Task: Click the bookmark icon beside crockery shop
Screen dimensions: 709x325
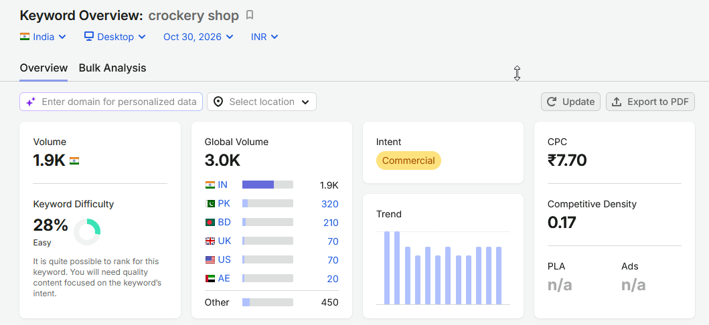Action: point(250,15)
